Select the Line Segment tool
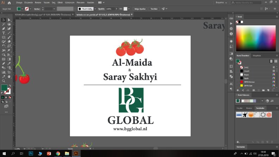Viewport: 279px width, 157px height. tap(9, 33)
